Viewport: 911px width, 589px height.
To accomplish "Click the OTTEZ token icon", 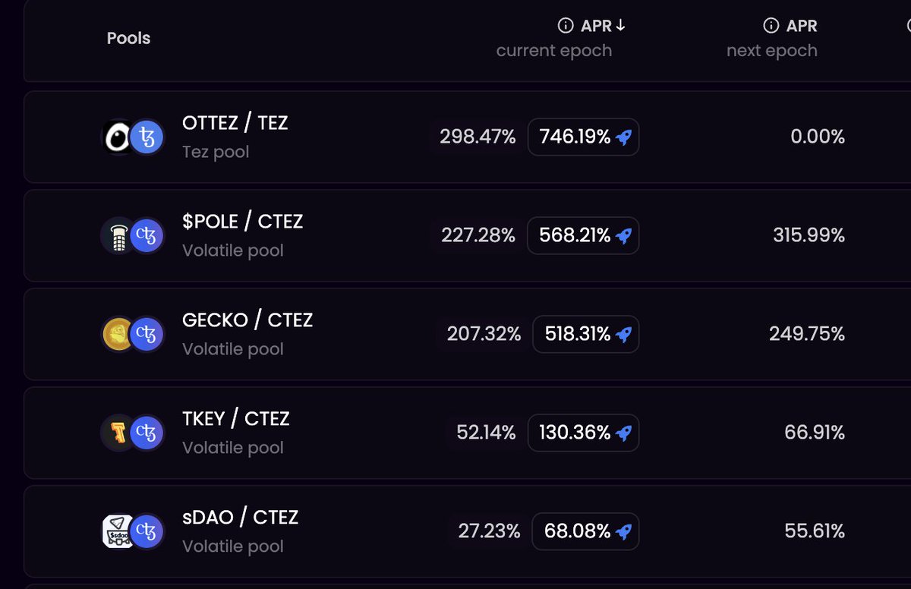I will pos(118,137).
